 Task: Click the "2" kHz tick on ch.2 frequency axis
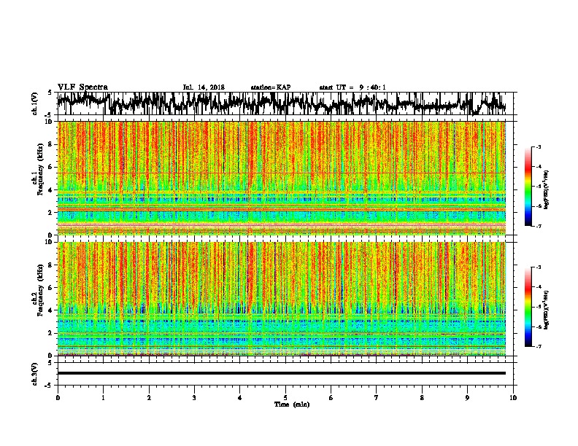[50, 333]
